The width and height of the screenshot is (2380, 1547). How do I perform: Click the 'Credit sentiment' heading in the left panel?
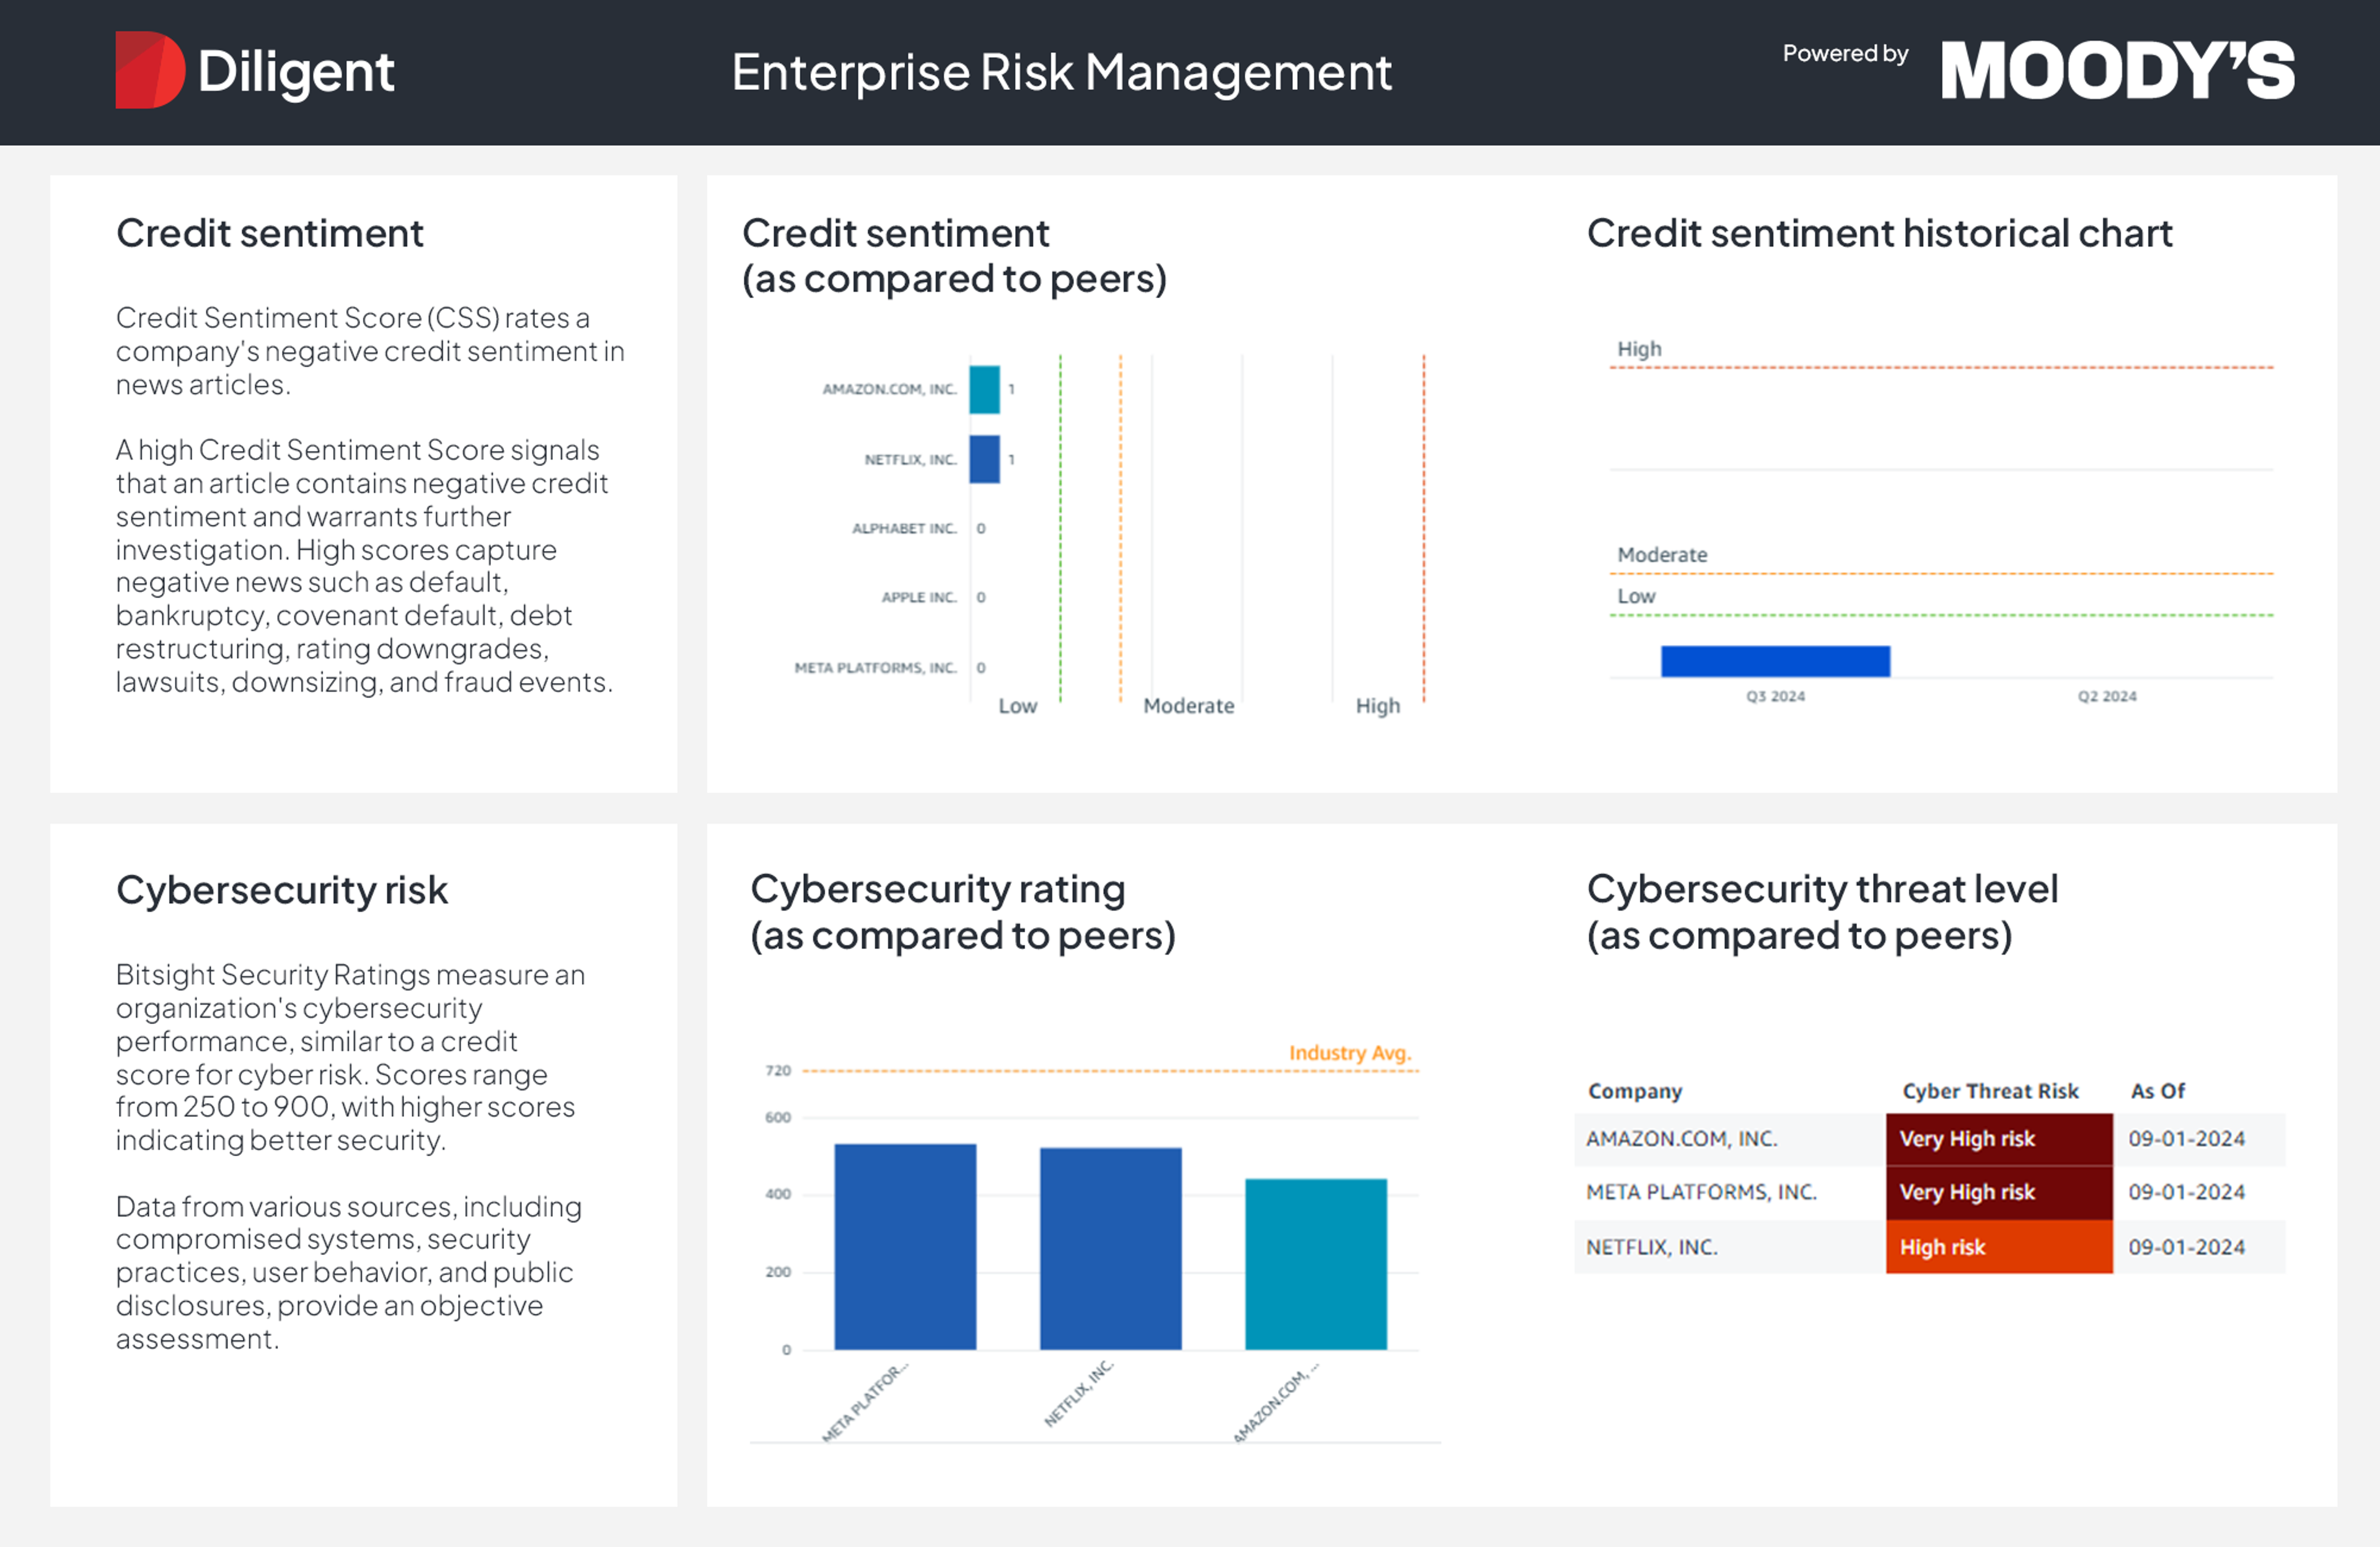[x=269, y=233]
